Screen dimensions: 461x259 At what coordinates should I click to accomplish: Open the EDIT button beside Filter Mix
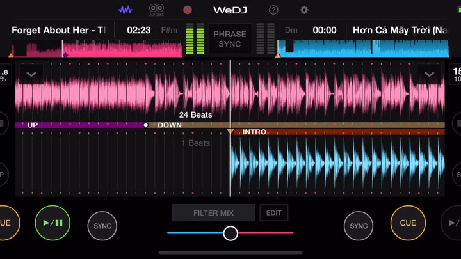(274, 213)
